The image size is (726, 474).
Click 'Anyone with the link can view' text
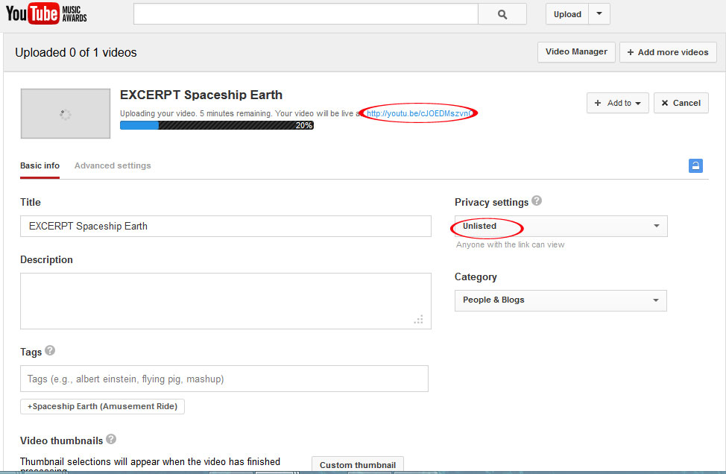[x=511, y=244]
